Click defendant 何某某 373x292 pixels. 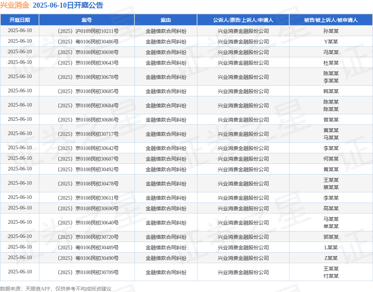[x=331, y=159]
